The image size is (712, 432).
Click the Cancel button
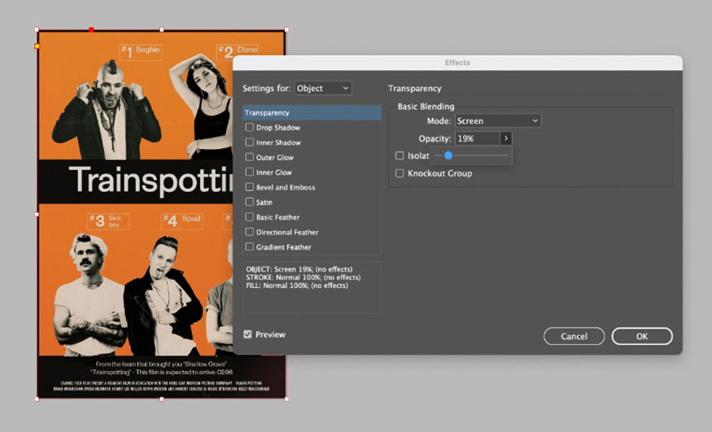574,336
